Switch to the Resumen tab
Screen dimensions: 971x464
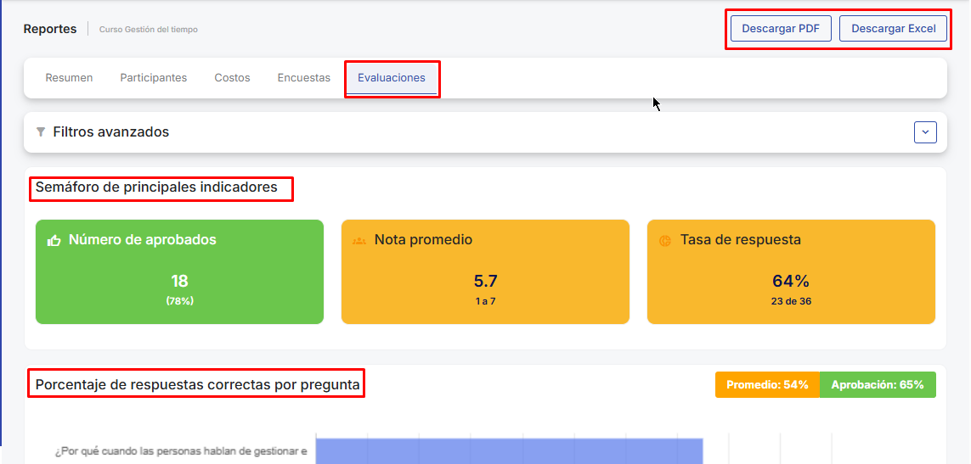pos(69,78)
